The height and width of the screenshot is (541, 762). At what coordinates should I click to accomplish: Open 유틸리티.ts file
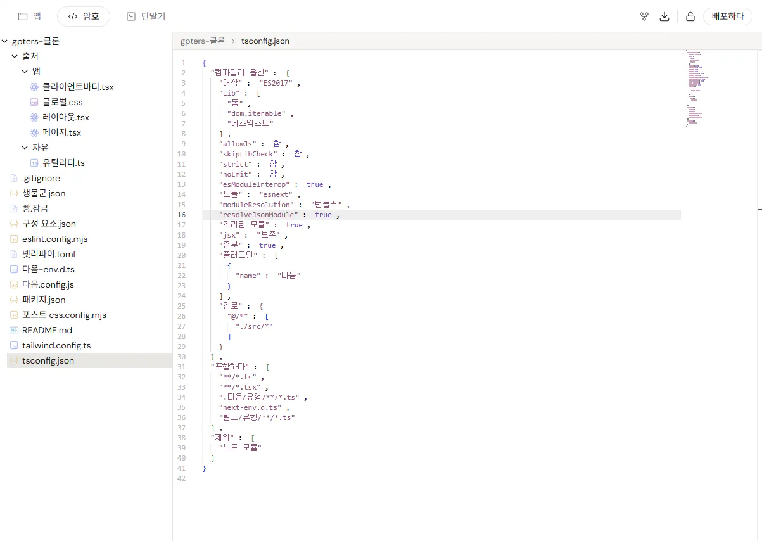63,163
